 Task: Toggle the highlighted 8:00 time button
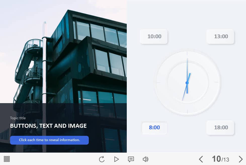[x=154, y=128]
